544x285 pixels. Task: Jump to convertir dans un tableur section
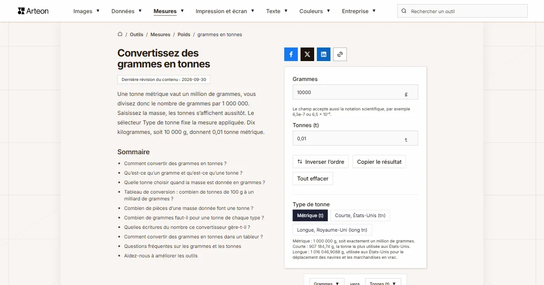tap(194, 237)
